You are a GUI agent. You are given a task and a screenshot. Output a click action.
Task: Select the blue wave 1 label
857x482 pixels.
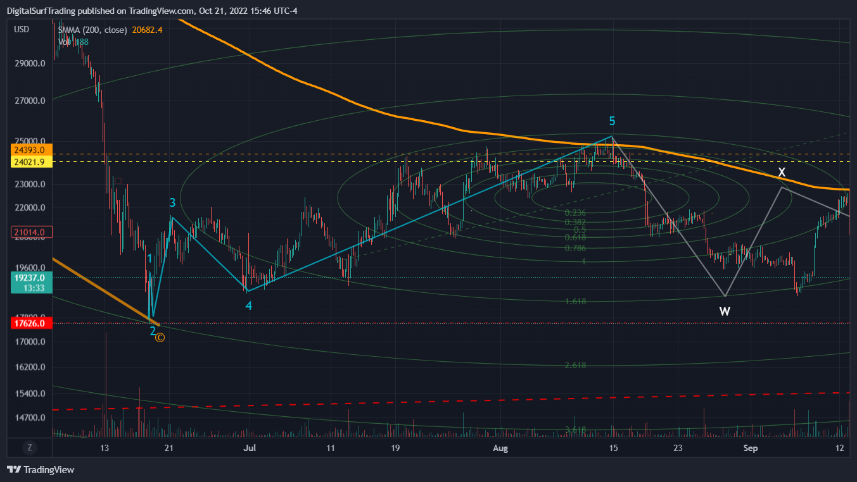pyautogui.click(x=149, y=258)
